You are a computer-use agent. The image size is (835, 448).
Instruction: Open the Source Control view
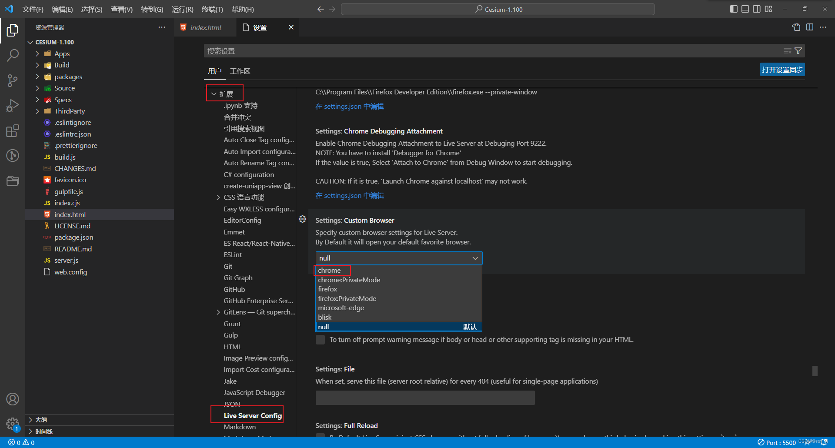pyautogui.click(x=13, y=81)
